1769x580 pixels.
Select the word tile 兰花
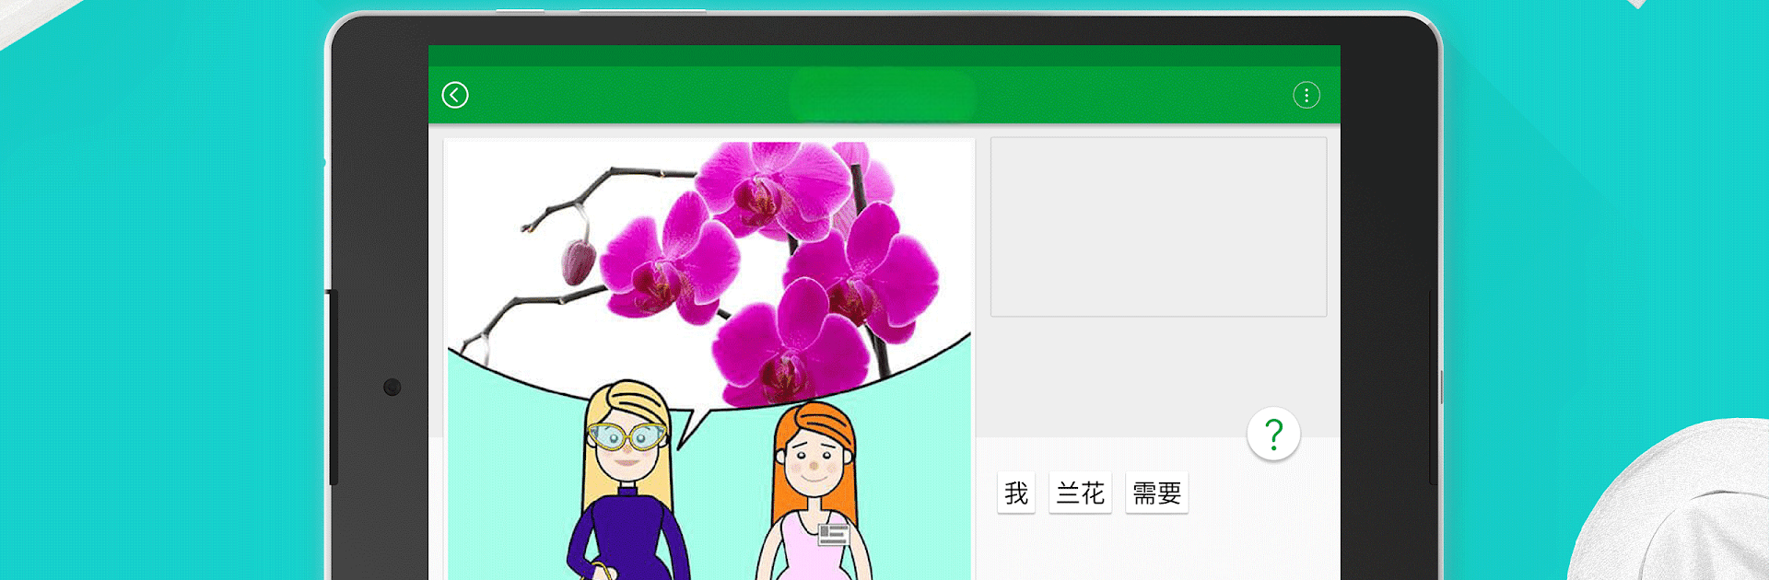coord(1080,493)
